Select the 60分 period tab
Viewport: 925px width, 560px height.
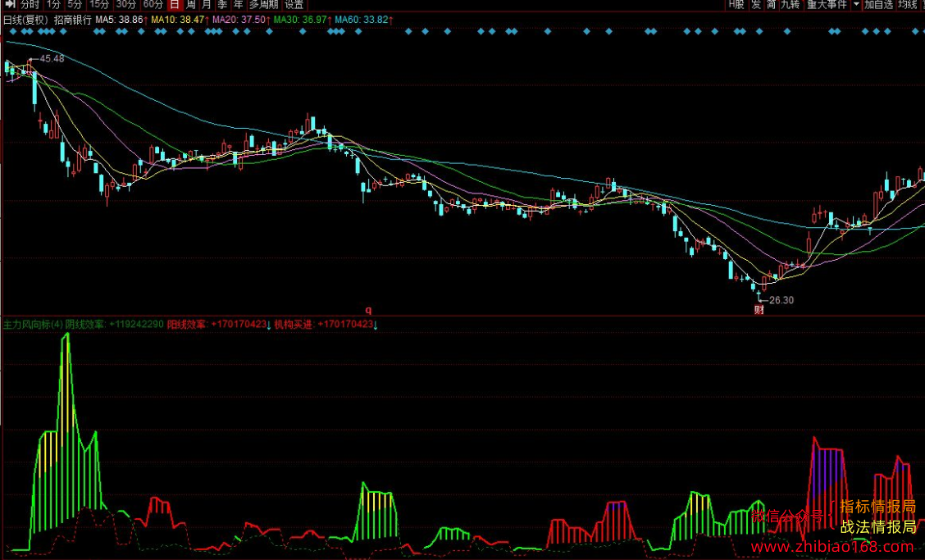[x=153, y=5]
